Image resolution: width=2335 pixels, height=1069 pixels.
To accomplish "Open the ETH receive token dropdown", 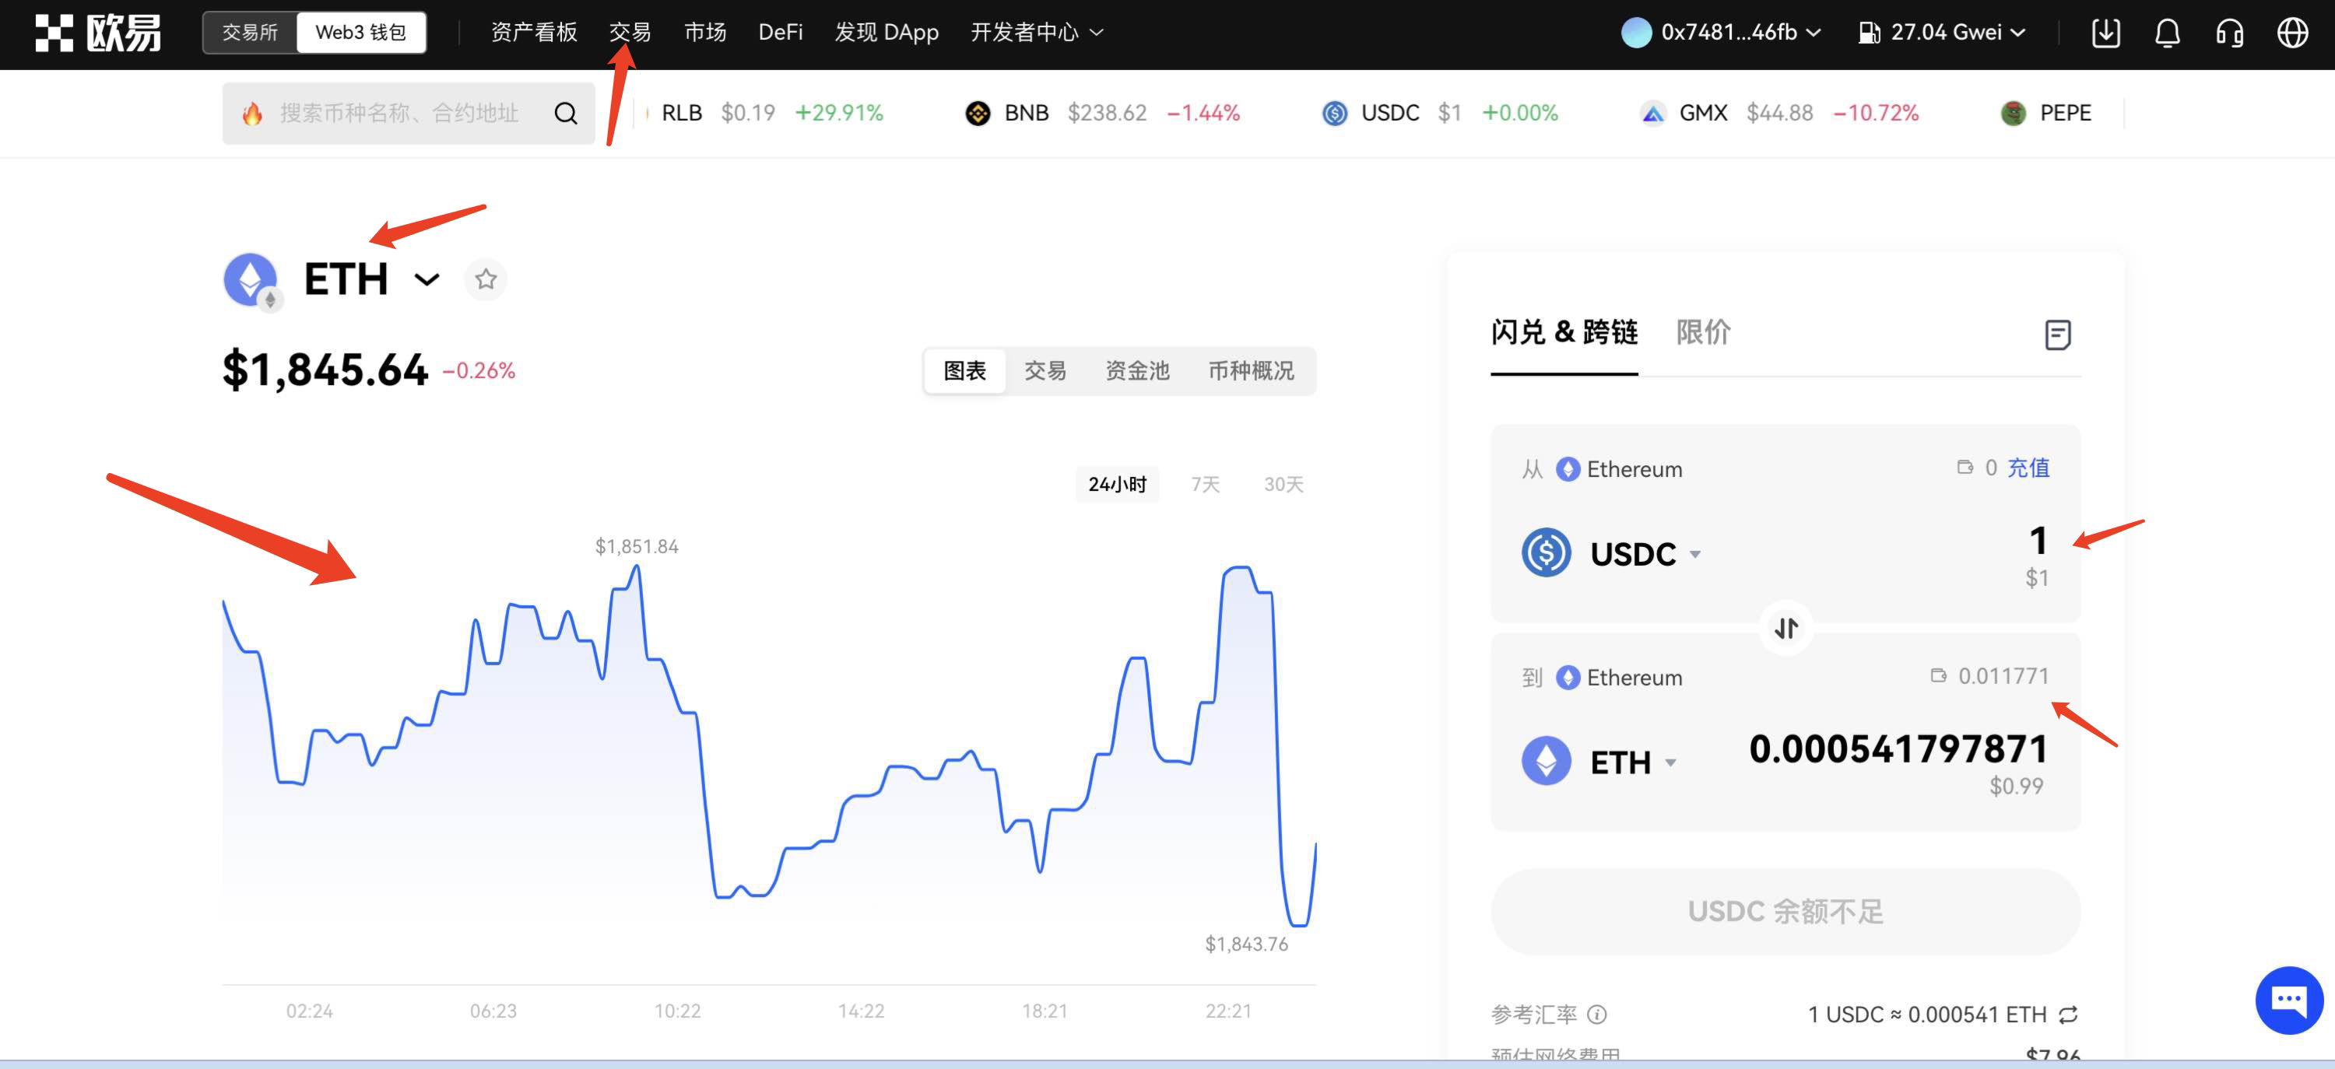I will (x=1634, y=762).
